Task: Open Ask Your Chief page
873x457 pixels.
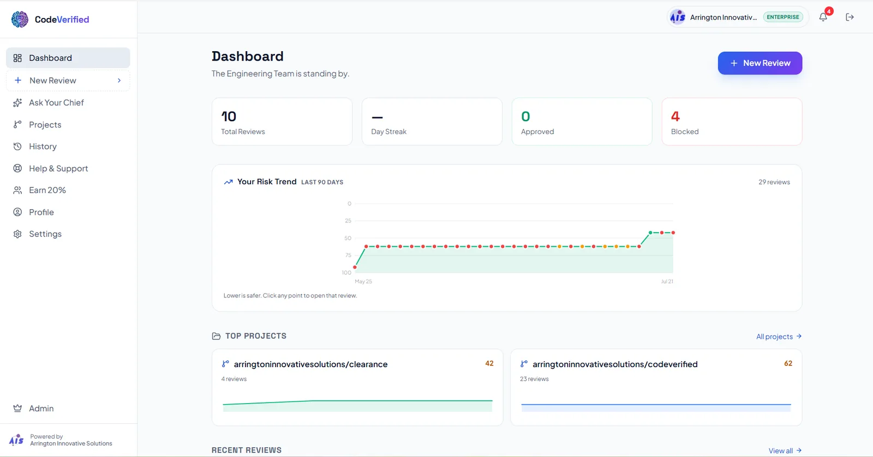Action: pyautogui.click(x=68, y=102)
